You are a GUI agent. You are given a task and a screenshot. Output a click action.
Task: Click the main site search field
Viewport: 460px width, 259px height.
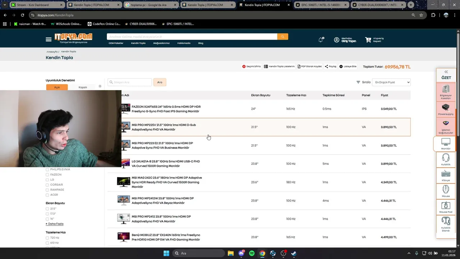(x=192, y=37)
